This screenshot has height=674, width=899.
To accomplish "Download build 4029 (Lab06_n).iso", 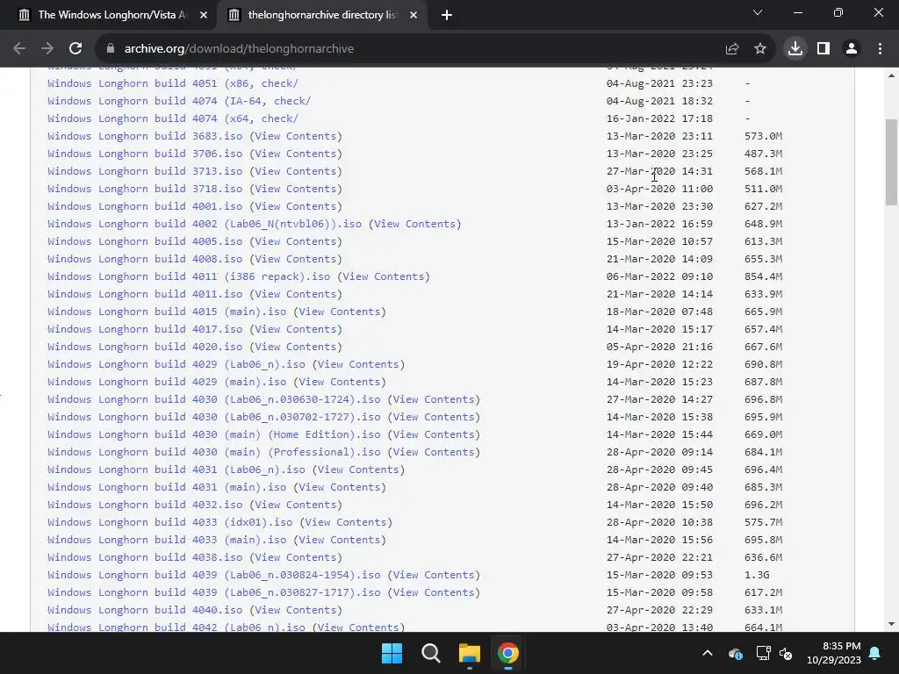I will pos(176,364).
